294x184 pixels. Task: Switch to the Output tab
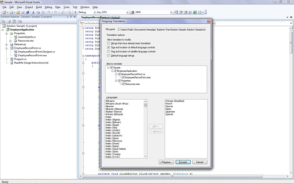(x=115, y=17)
